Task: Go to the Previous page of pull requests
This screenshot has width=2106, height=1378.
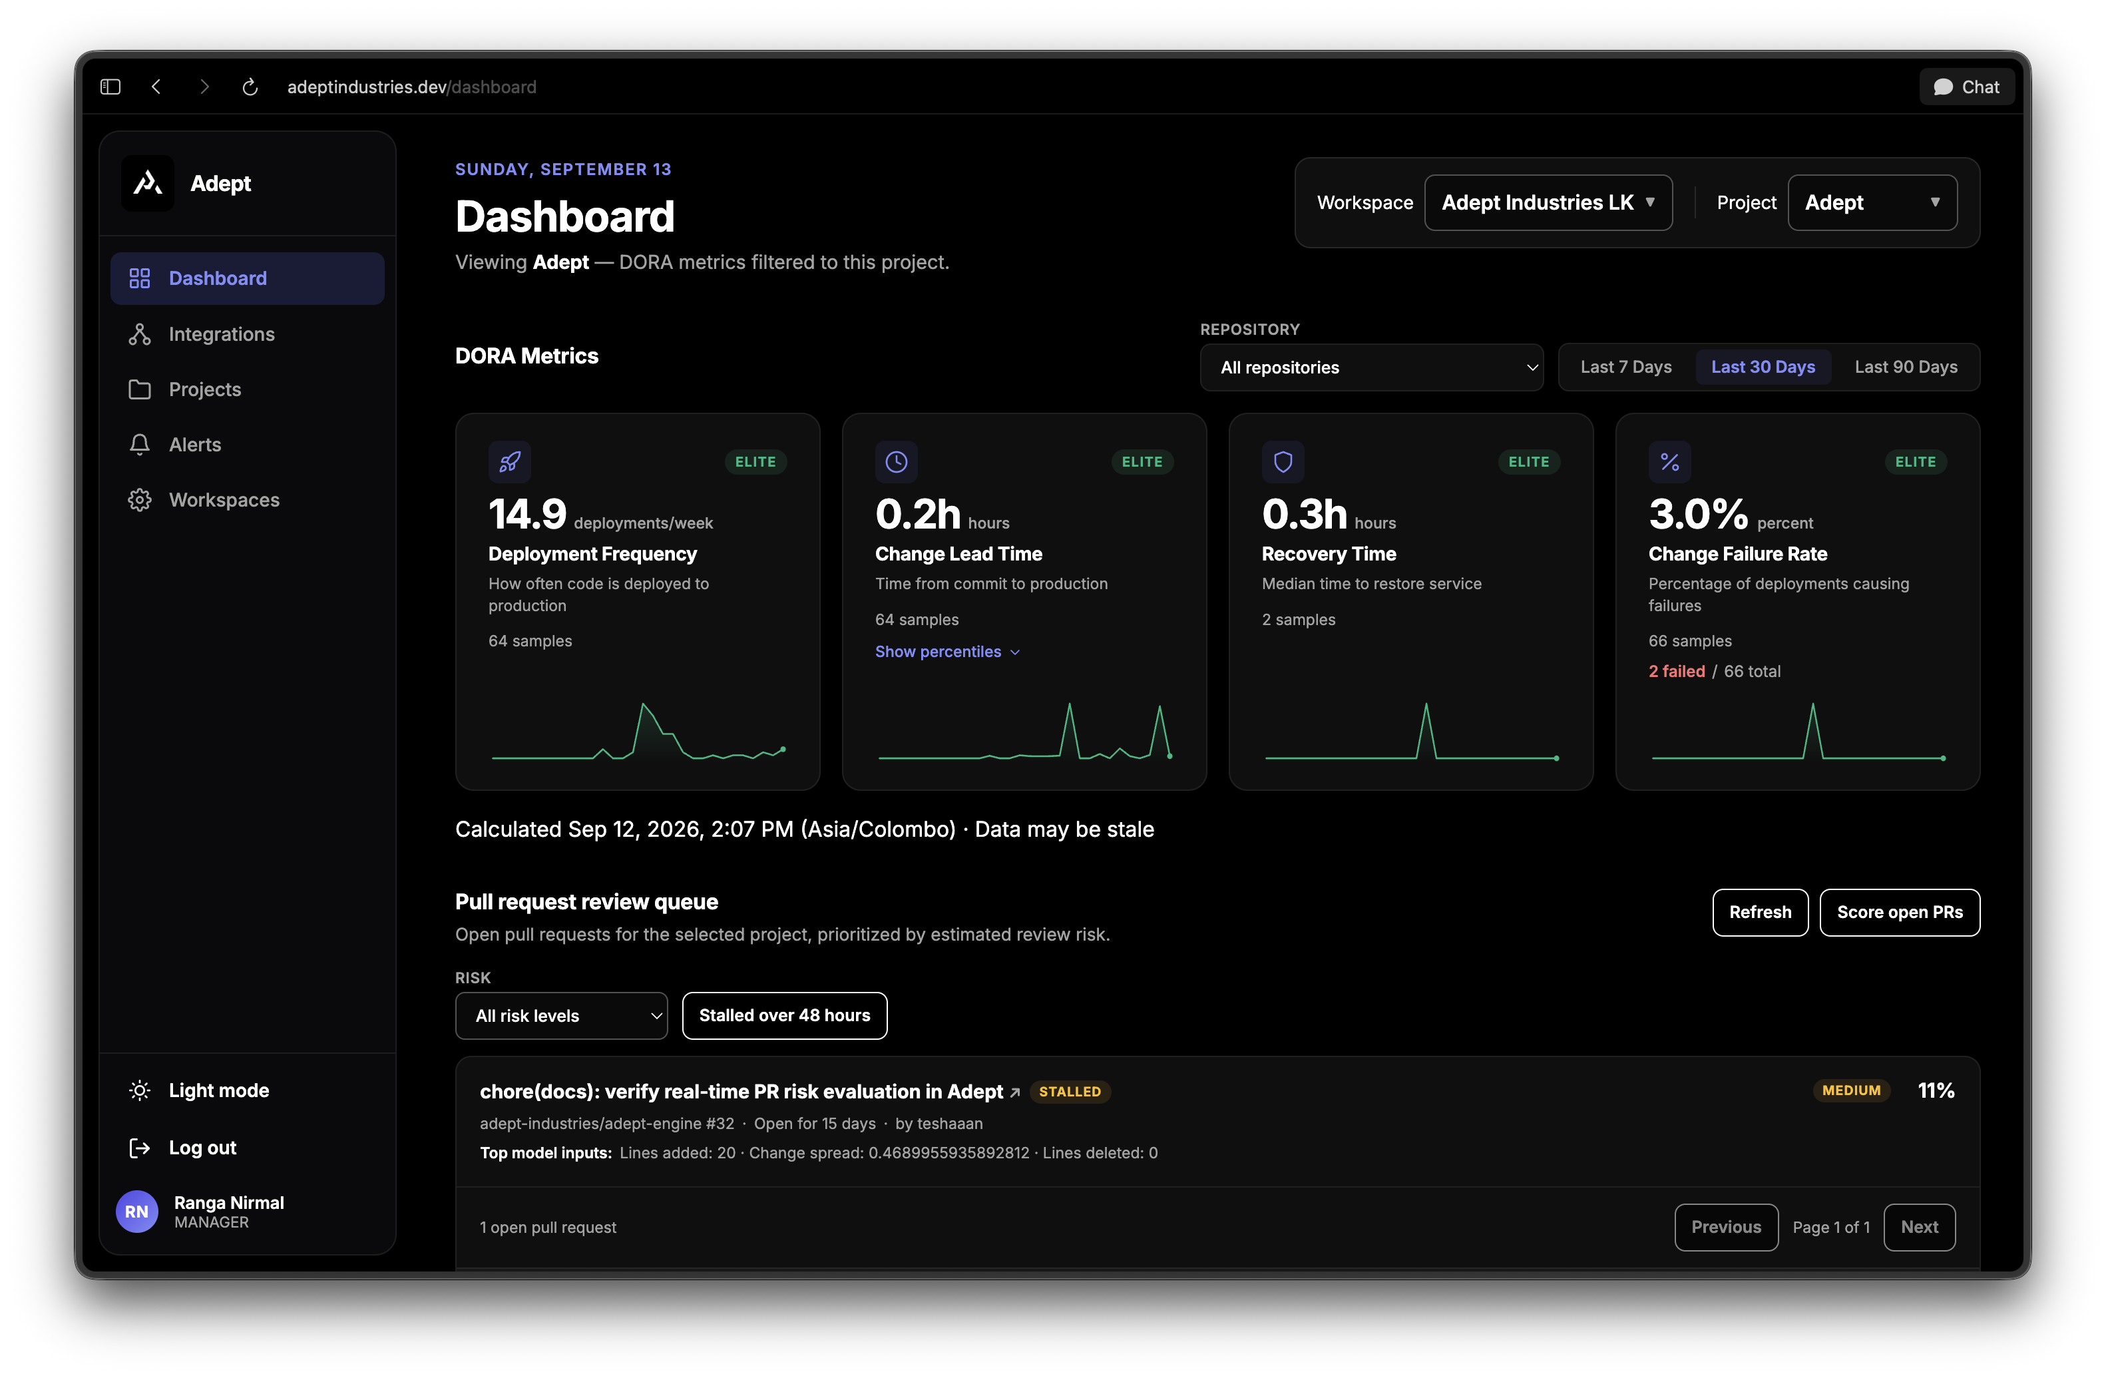Action: tap(1727, 1228)
